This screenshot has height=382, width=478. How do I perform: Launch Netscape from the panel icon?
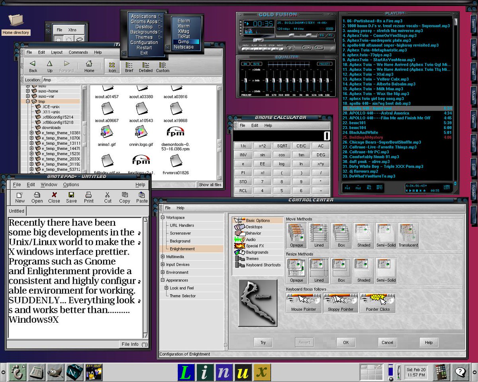pos(74,372)
